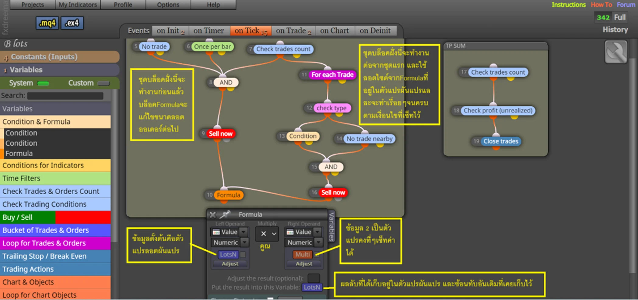Select AND block number 8
The image size is (638, 300).
(x=226, y=82)
